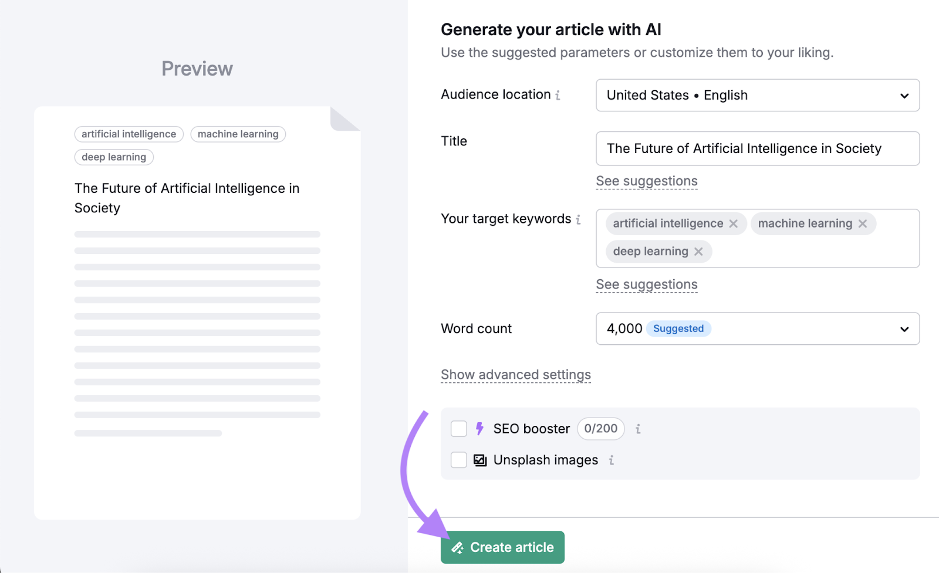
Task: Remove the "artificial intelligence" keyword tag
Action: coord(734,223)
